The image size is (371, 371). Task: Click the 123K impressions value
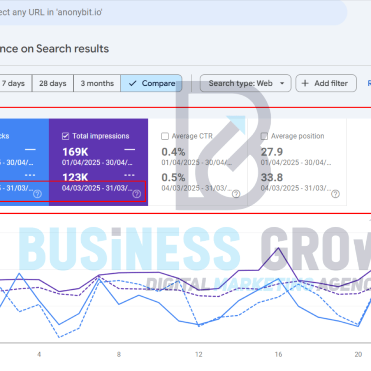[75, 177]
